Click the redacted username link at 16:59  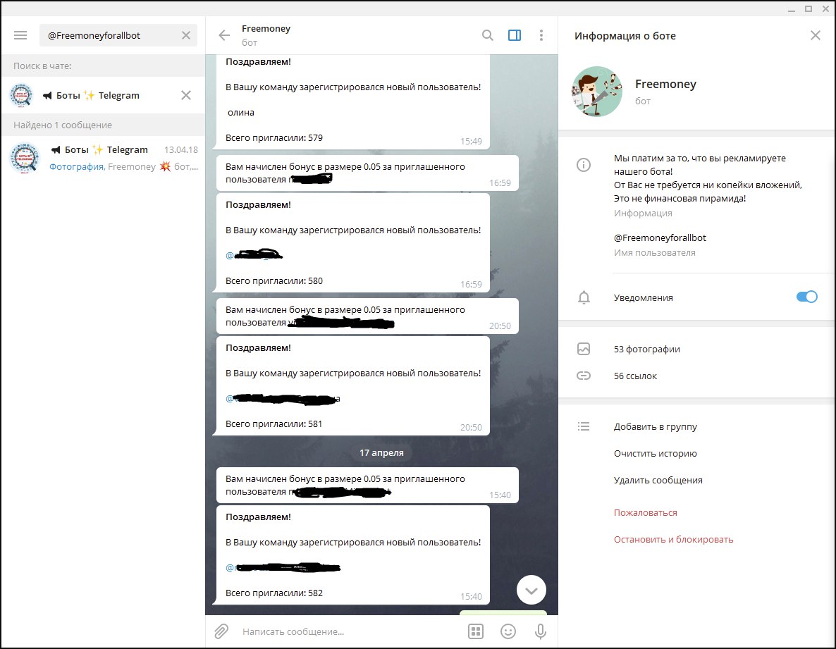pos(254,254)
